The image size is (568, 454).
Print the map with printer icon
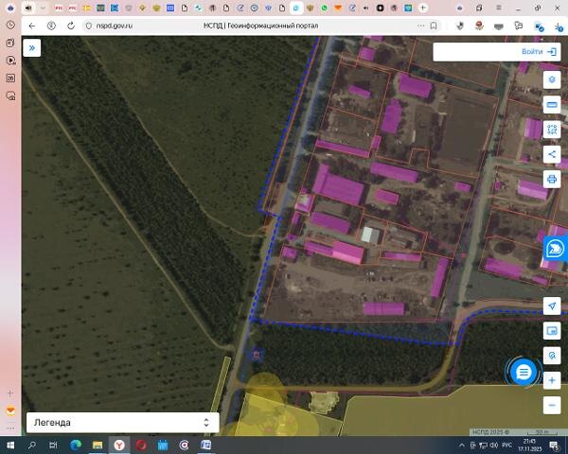[x=552, y=179]
